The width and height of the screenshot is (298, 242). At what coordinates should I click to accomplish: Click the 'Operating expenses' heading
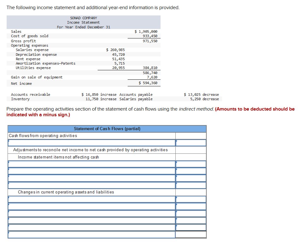click(30, 45)
